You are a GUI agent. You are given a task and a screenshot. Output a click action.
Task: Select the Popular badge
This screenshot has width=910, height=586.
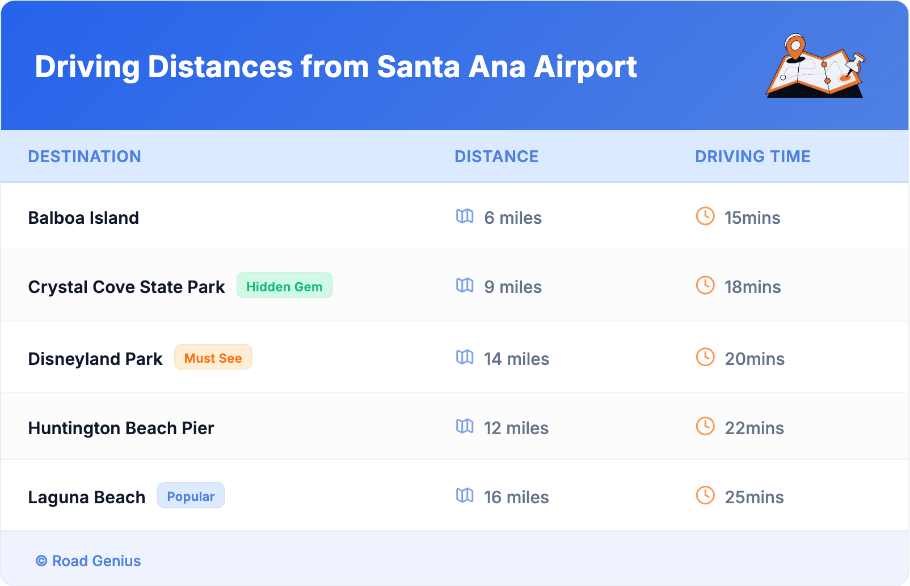(191, 496)
